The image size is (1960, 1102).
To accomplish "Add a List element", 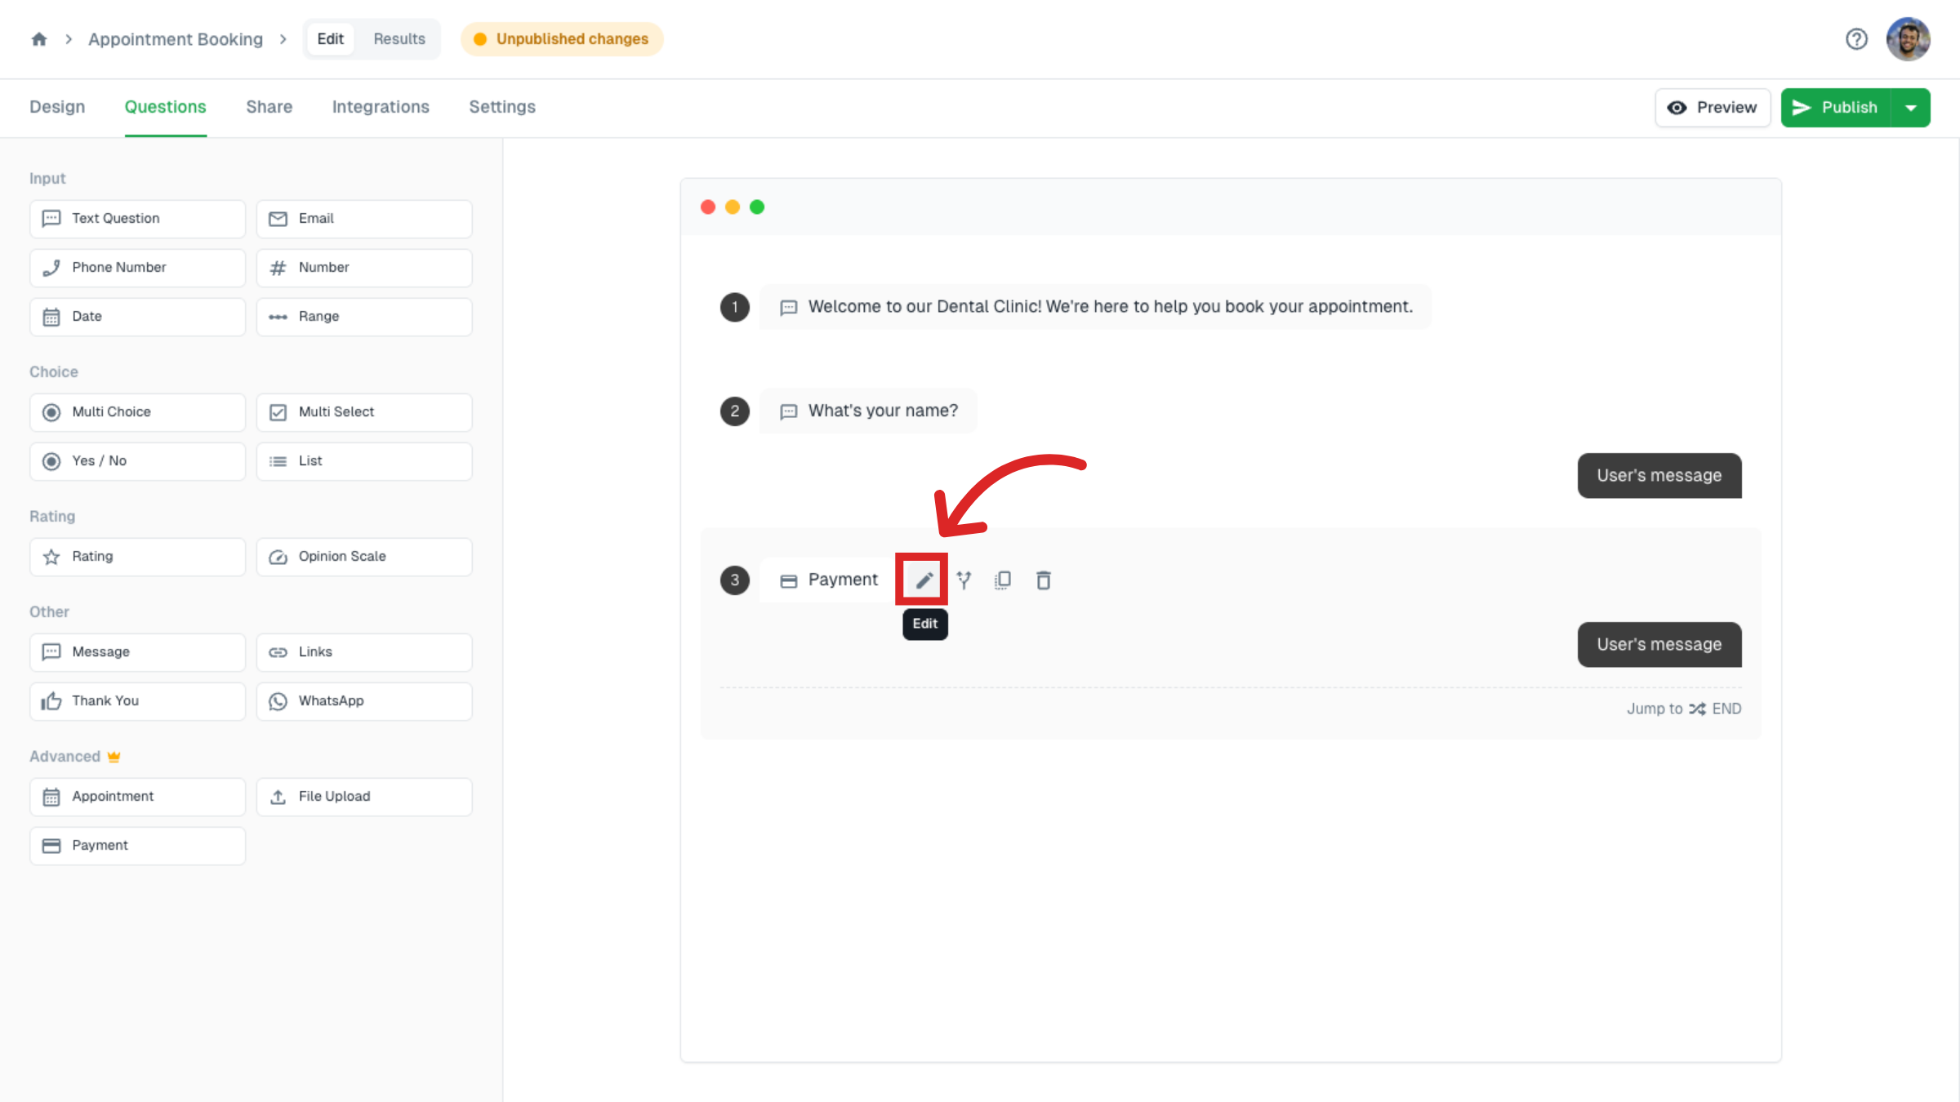I will click(364, 461).
